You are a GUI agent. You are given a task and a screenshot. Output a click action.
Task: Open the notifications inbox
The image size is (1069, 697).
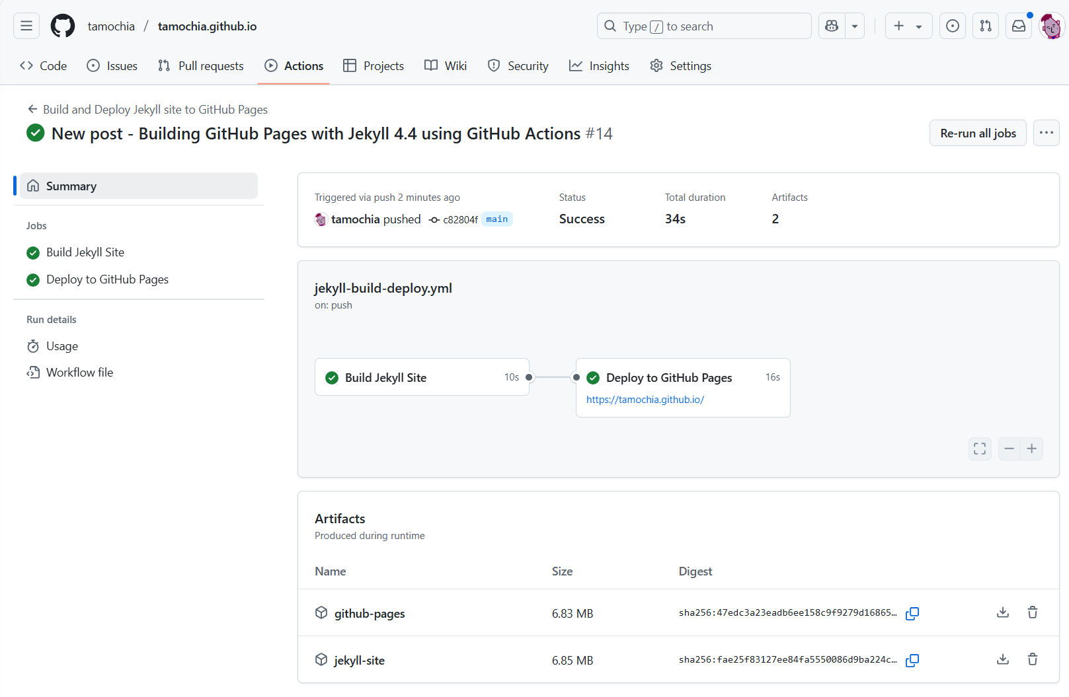pyautogui.click(x=1019, y=26)
